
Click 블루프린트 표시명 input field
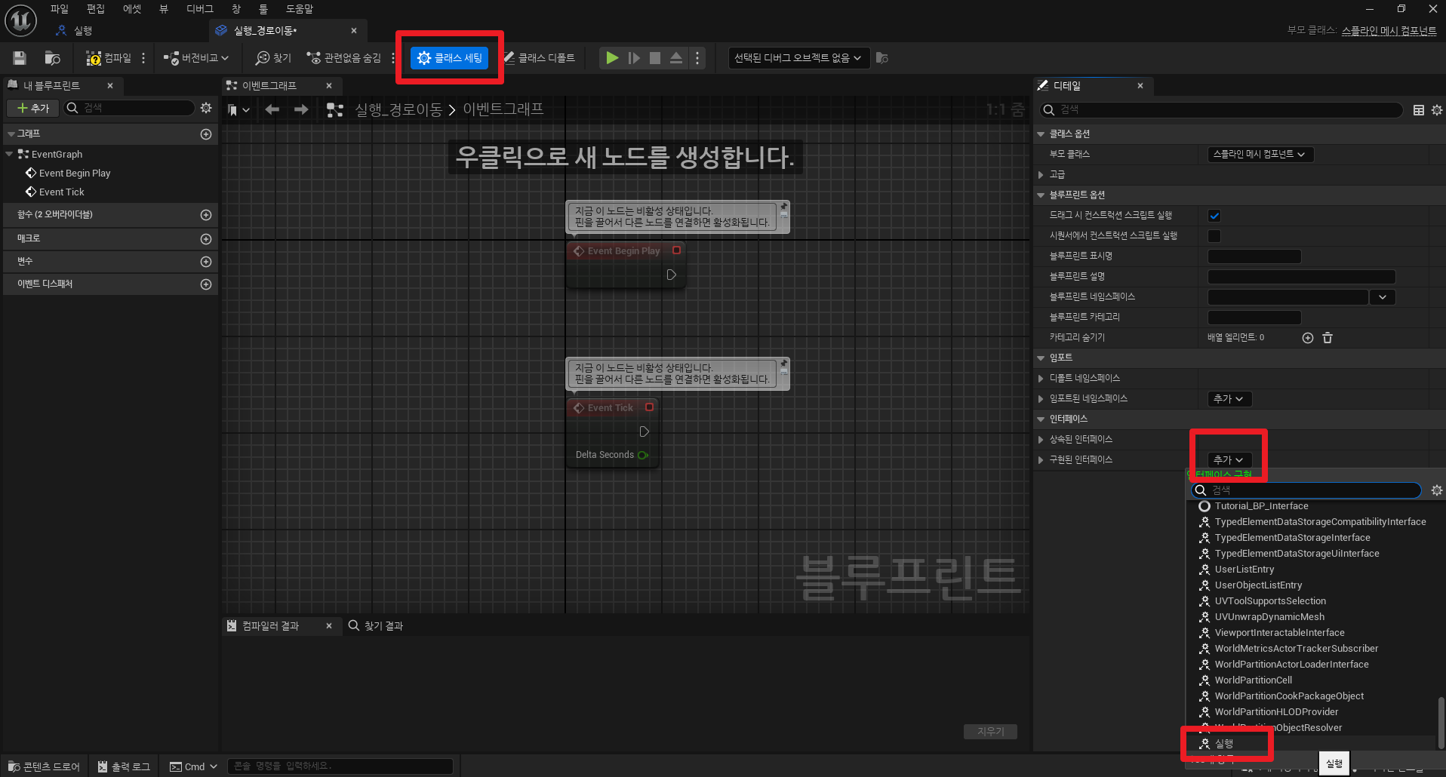1254,256
